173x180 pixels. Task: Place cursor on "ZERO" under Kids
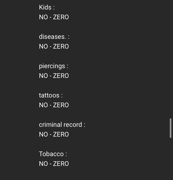[x=61, y=17]
